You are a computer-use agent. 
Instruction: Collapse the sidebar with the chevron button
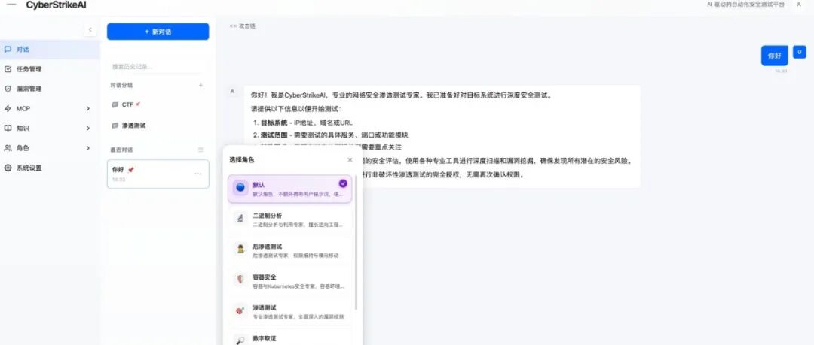click(x=90, y=30)
